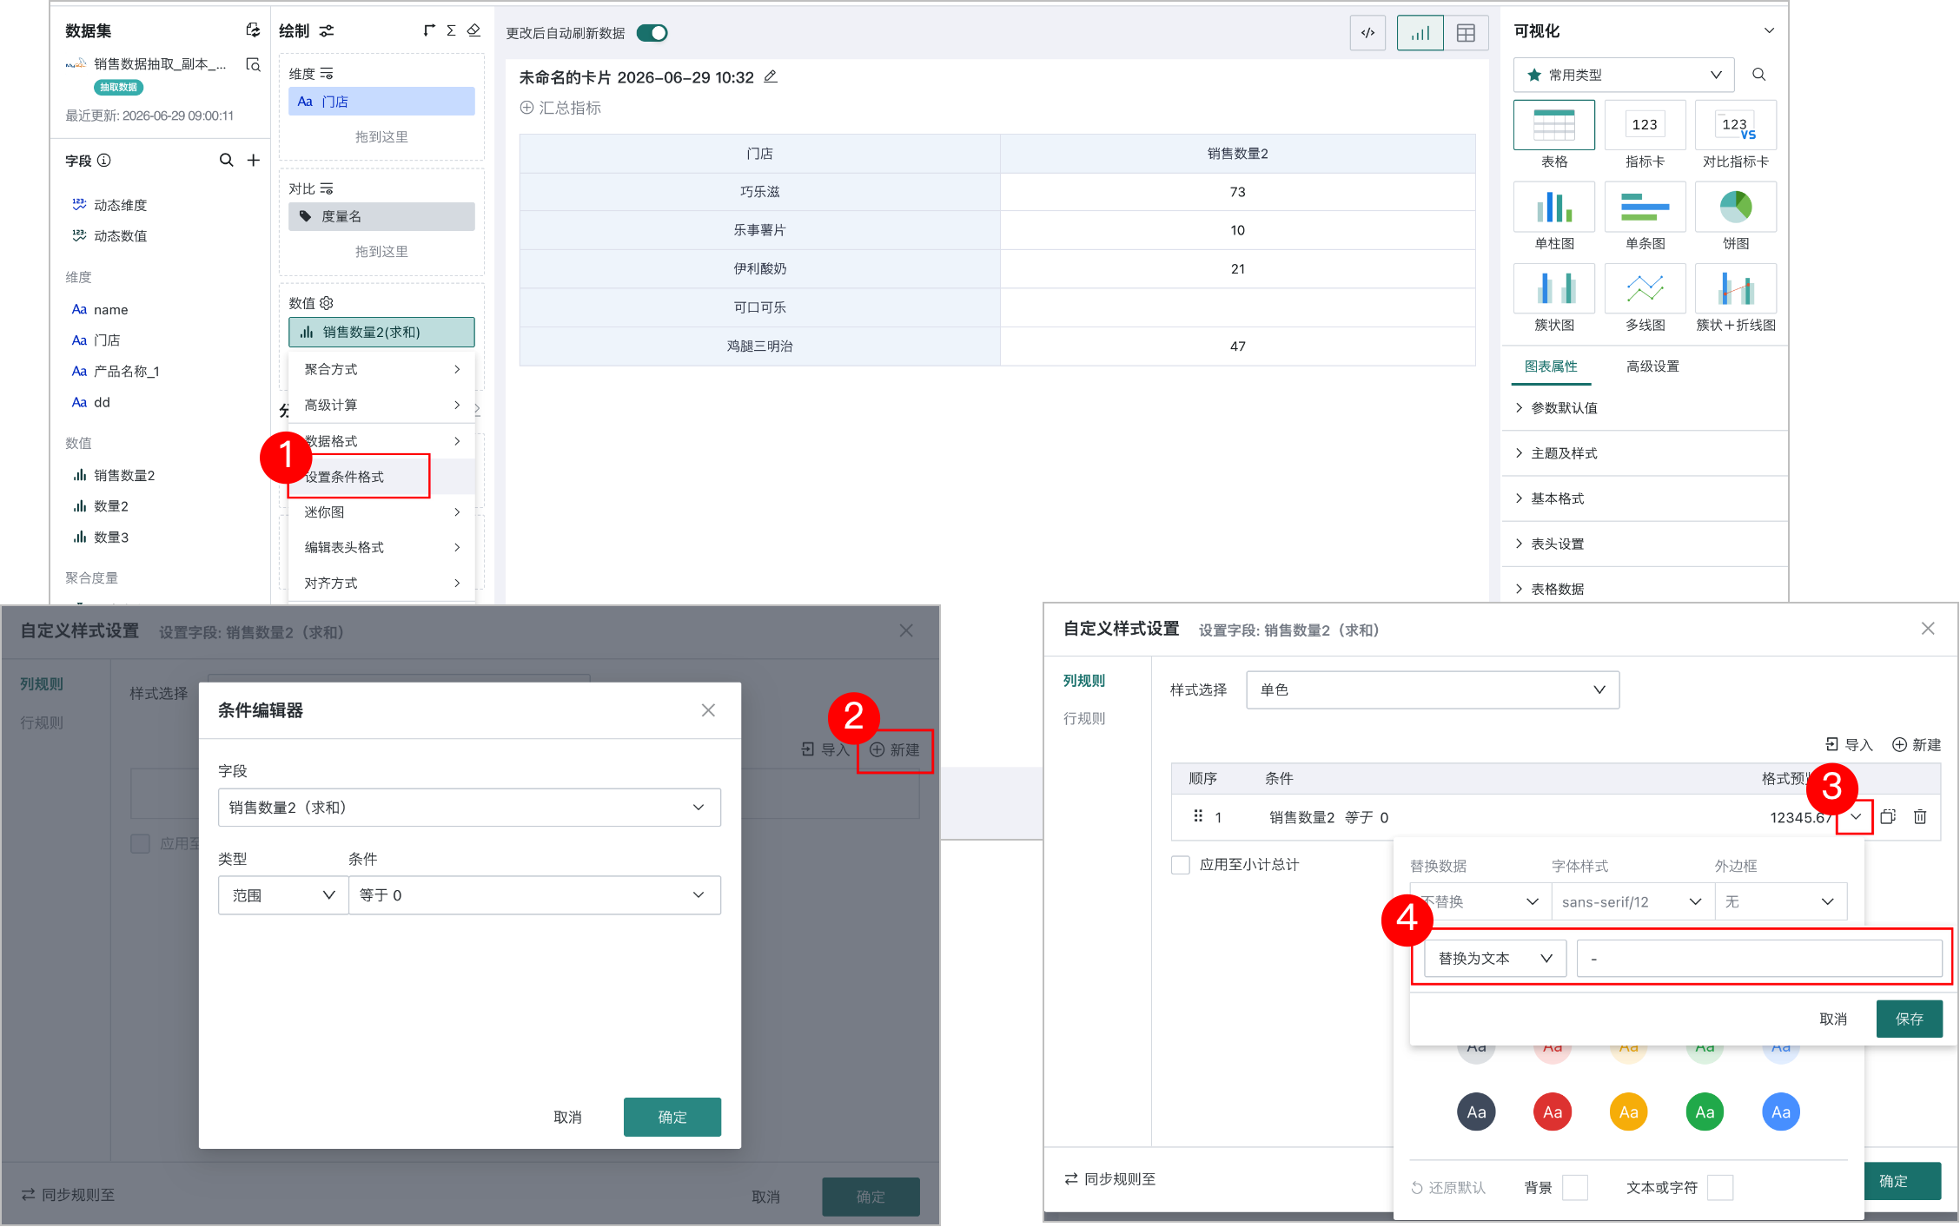Open the code view icon
The image size is (1960, 1227).
(x=1367, y=33)
